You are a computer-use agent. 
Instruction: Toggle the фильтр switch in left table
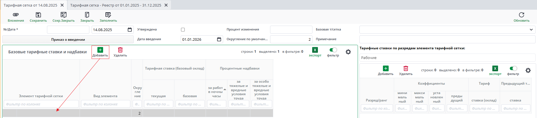[333, 50]
